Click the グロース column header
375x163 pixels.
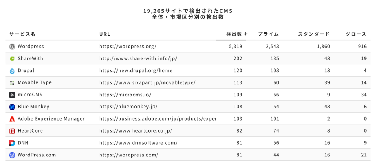(x=356, y=34)
